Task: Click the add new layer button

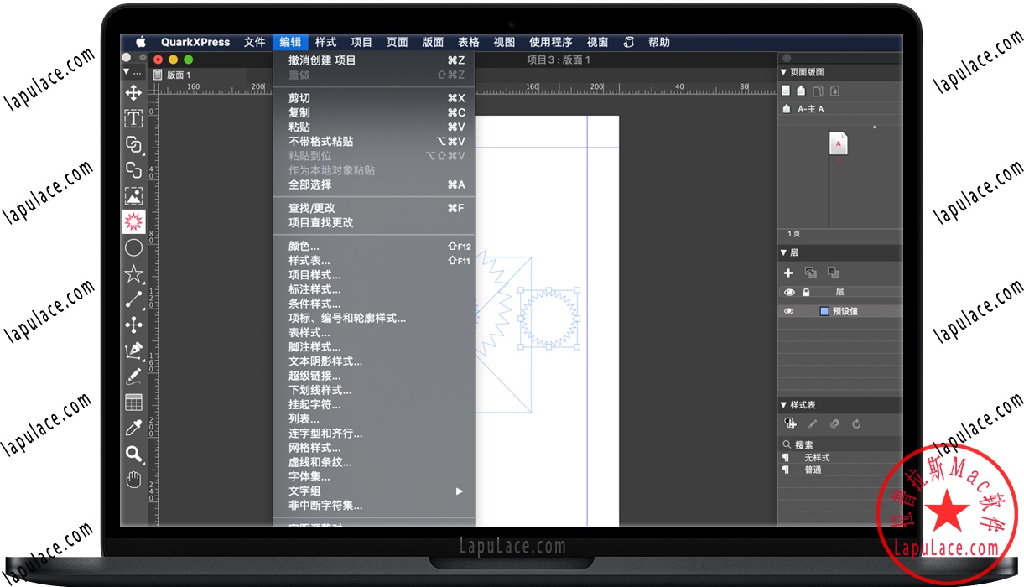Action: click(x=788, y=273)
